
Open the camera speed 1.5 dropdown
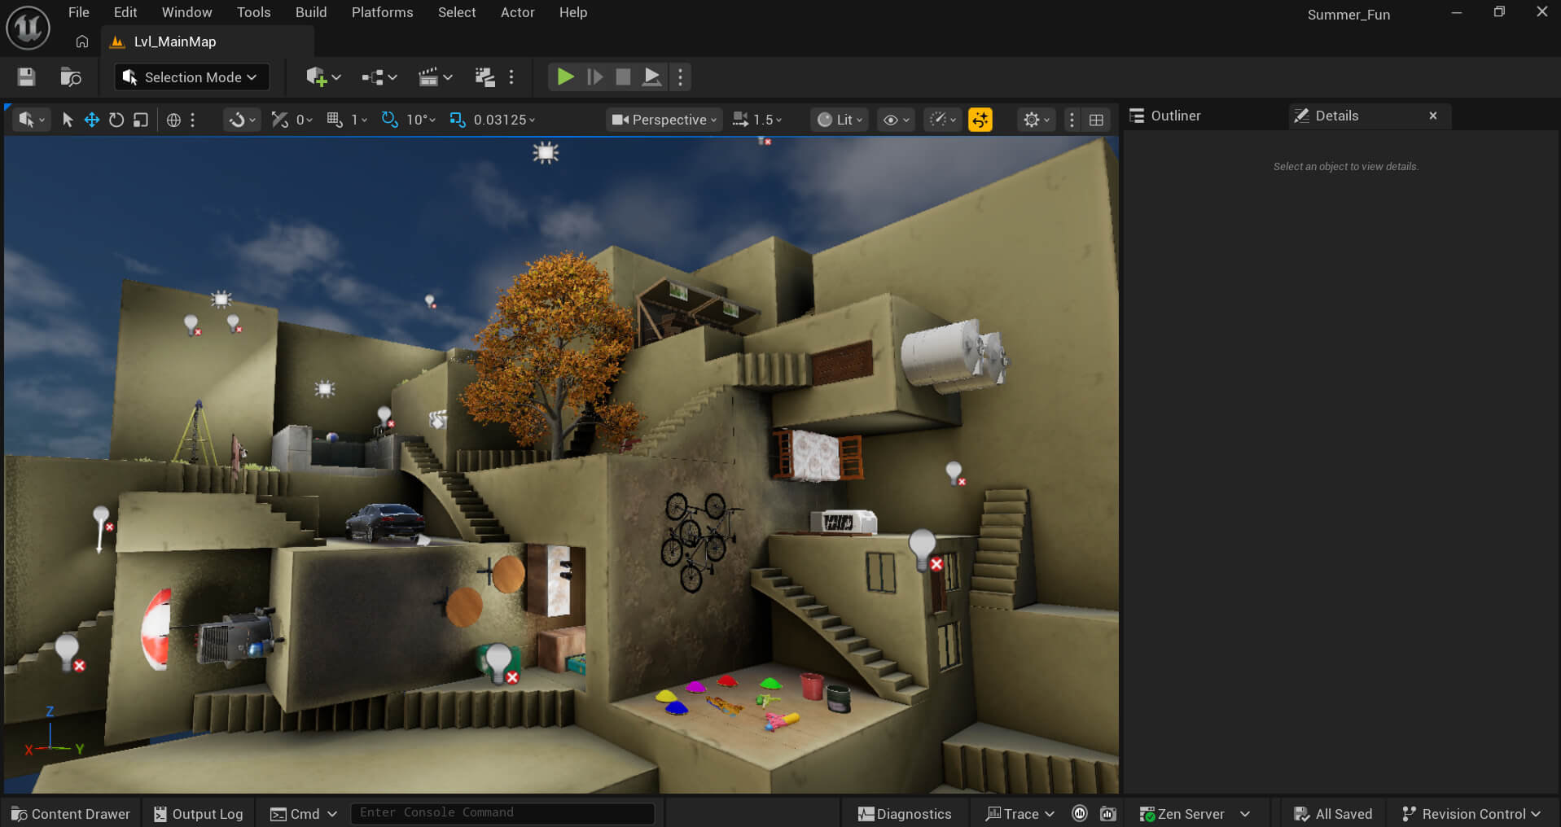[x=757, y=120]
